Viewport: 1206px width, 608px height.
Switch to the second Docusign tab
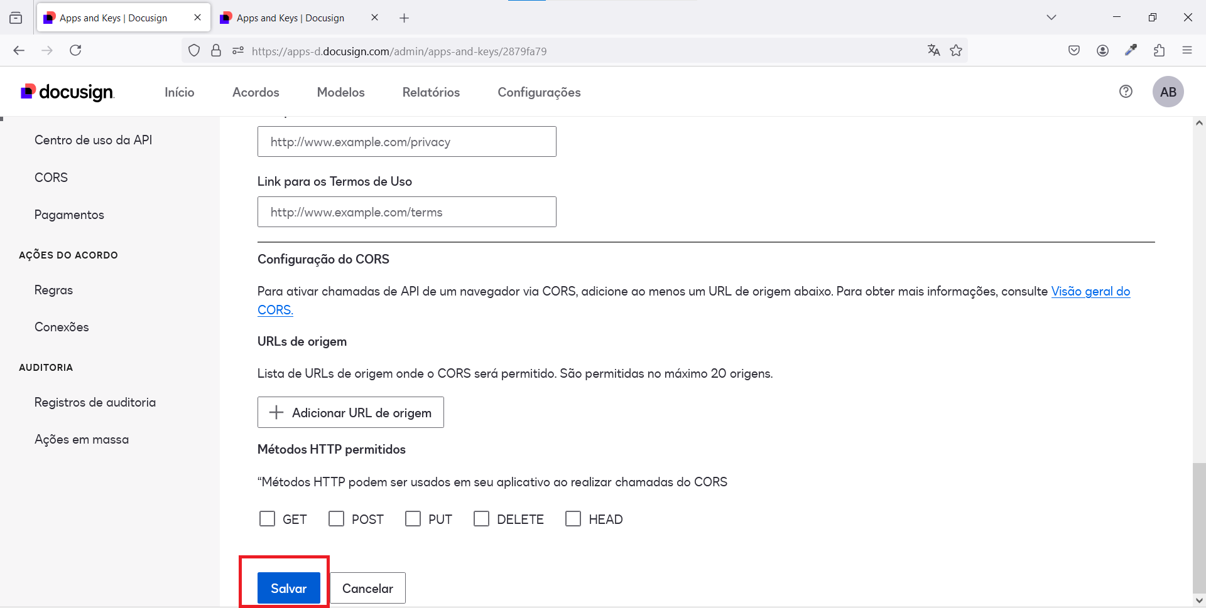tap(290, 18)
